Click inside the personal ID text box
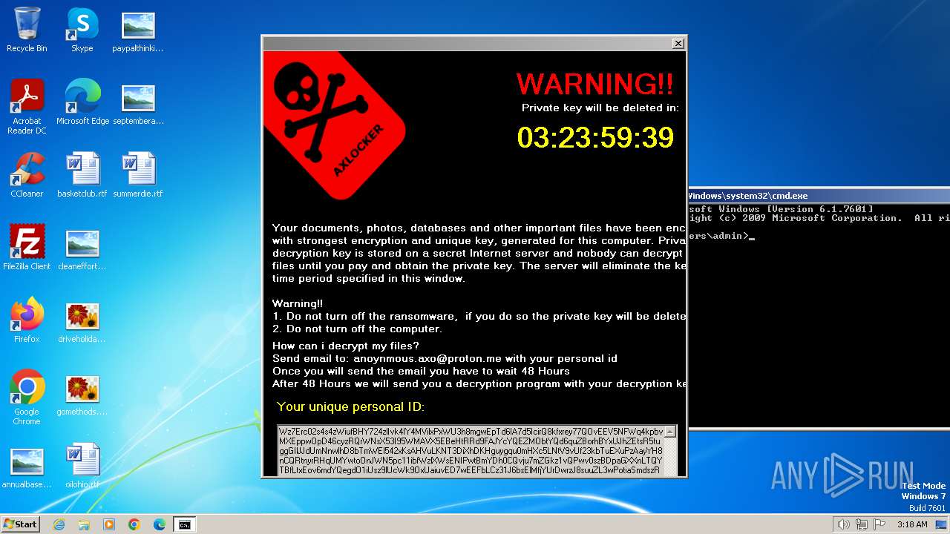Screen dimensions: 950x534 [471, 451]
